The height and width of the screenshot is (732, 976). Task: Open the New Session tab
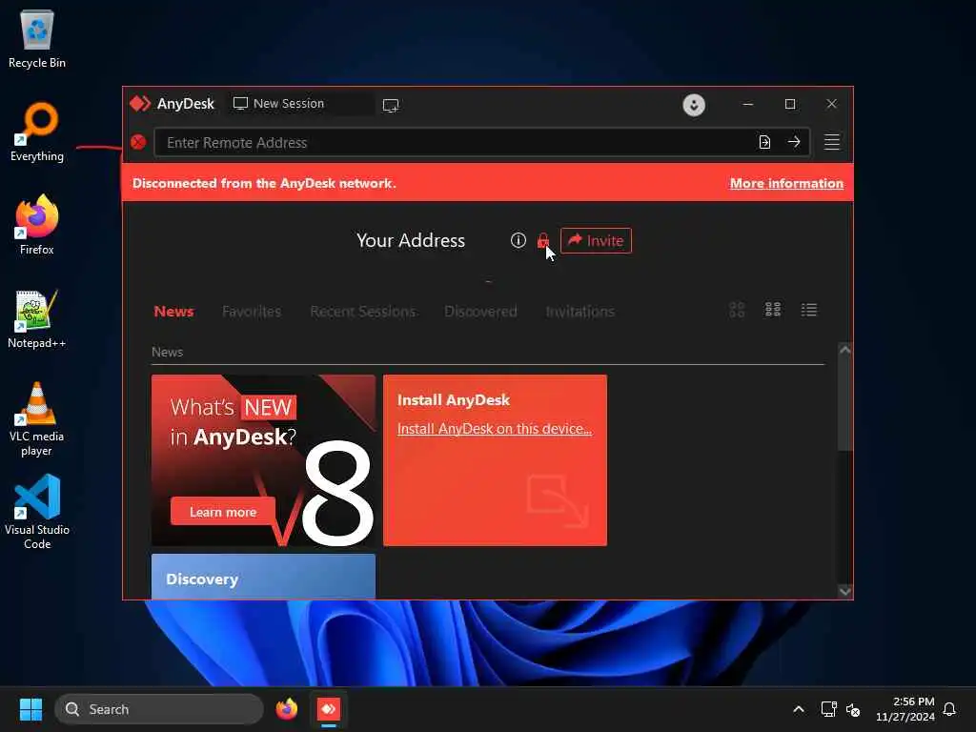(x=300, y=103)
